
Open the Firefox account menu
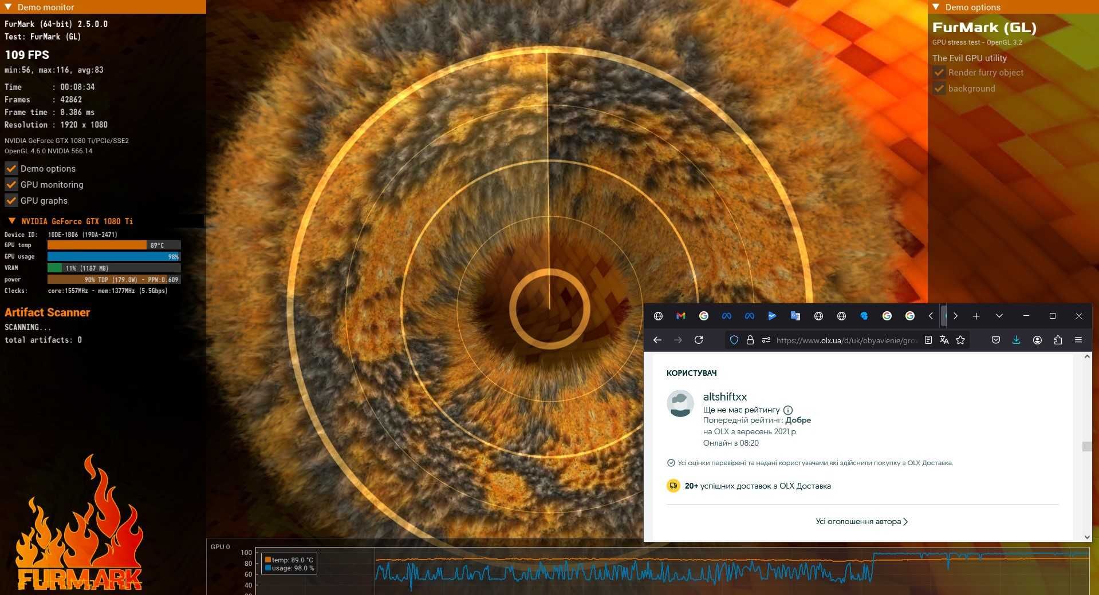[x=1037, y=340]
